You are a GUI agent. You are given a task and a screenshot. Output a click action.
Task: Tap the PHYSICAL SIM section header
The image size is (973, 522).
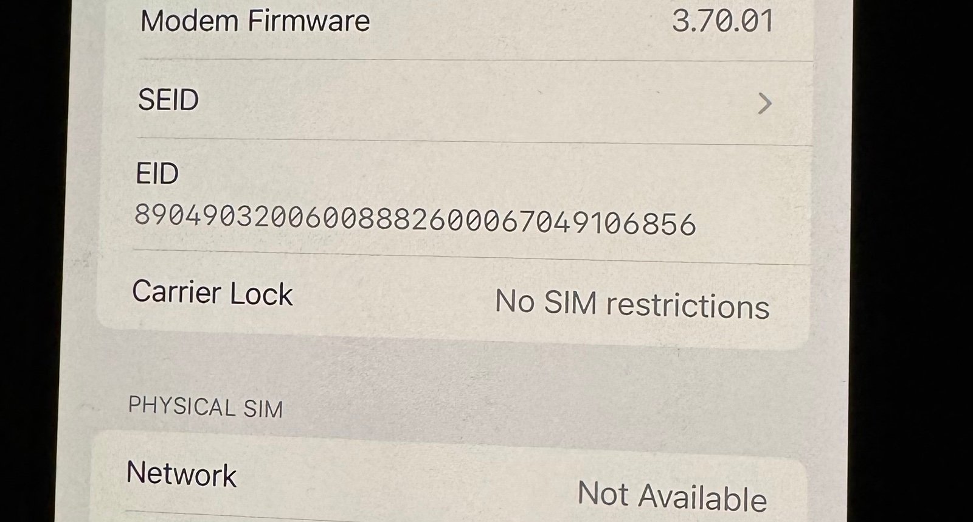[206, 407]
